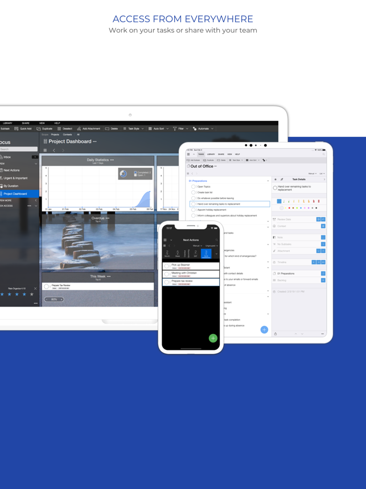Complete the Pick up Beamer task

(167, 266)
